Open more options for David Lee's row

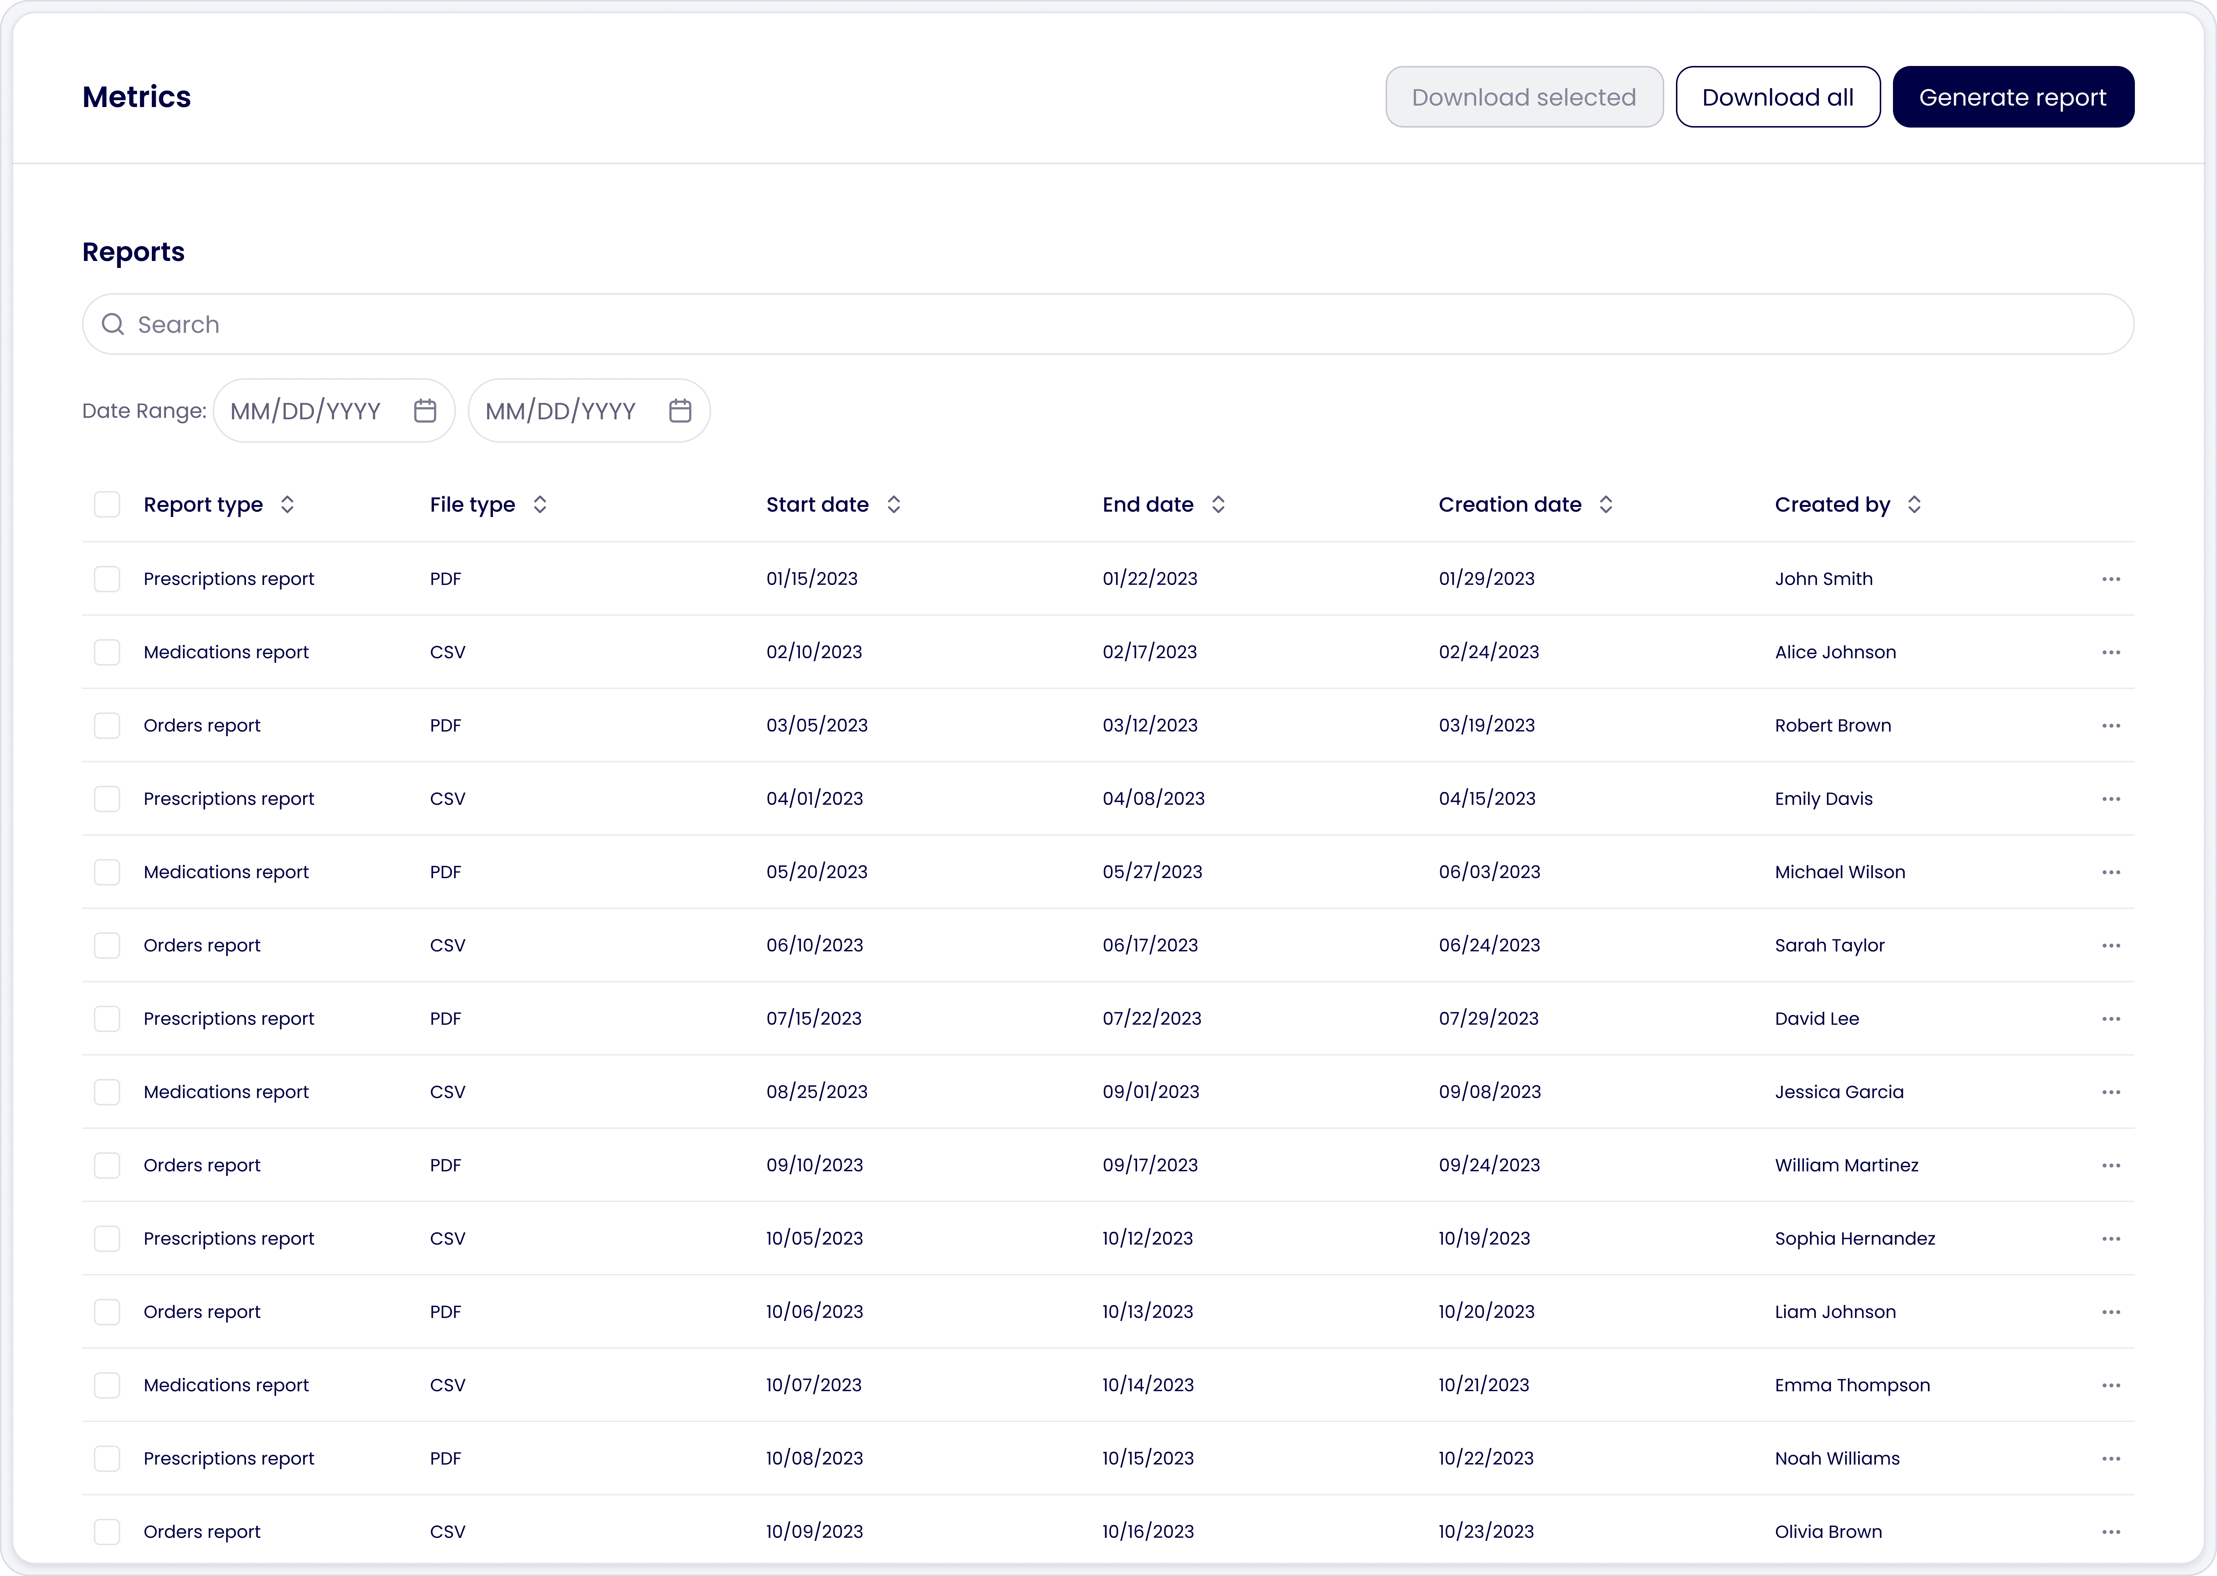2111,1019
